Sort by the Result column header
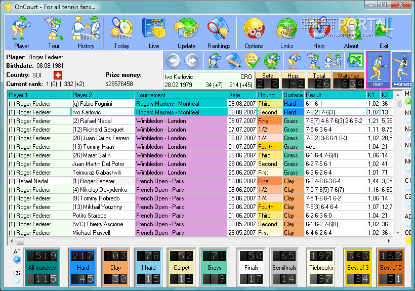Screen dimensions: 415x291 pyautogui.click(x=336, y=95)
